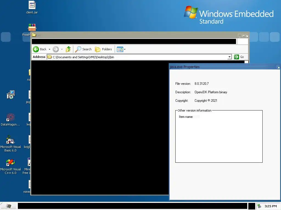The image size is (281, 210).
Task: Click the folder icon in Address bar
Action: [x=50, y=57]
